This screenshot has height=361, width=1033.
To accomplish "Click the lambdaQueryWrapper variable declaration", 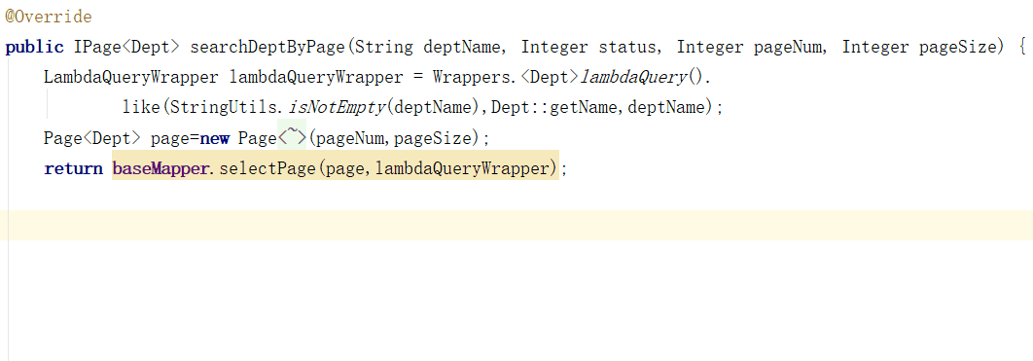I will (316, 77).
